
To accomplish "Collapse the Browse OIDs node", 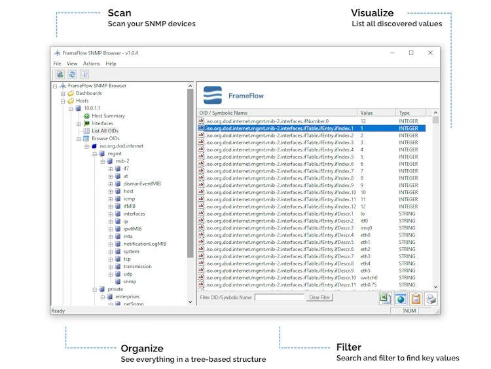I will click(79, 139).
